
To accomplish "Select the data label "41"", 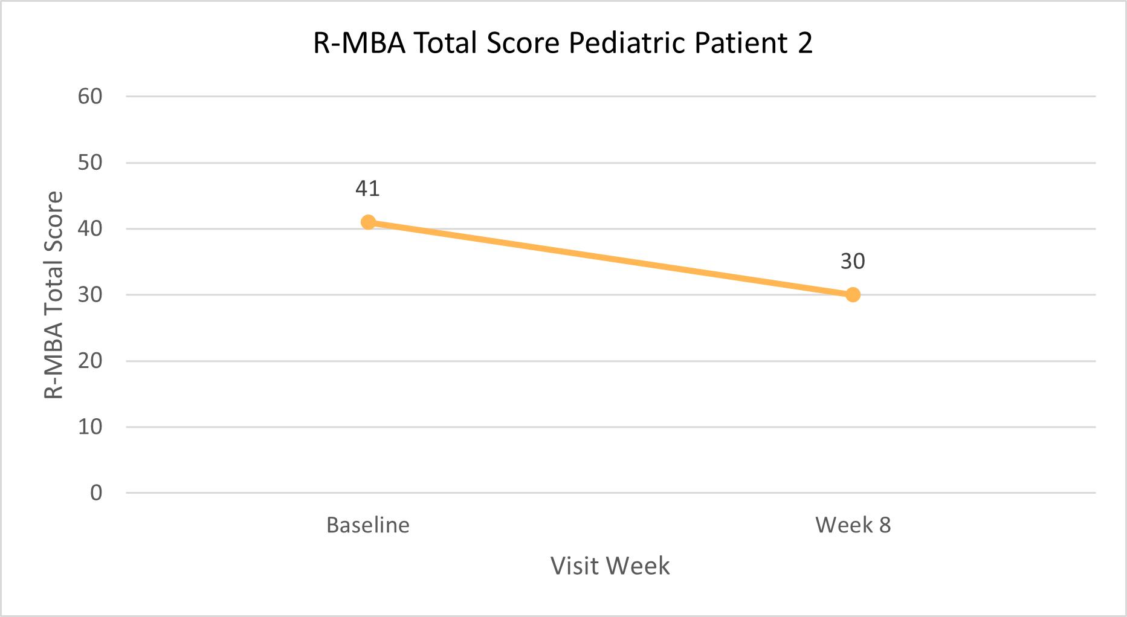I will click(367, 189).
